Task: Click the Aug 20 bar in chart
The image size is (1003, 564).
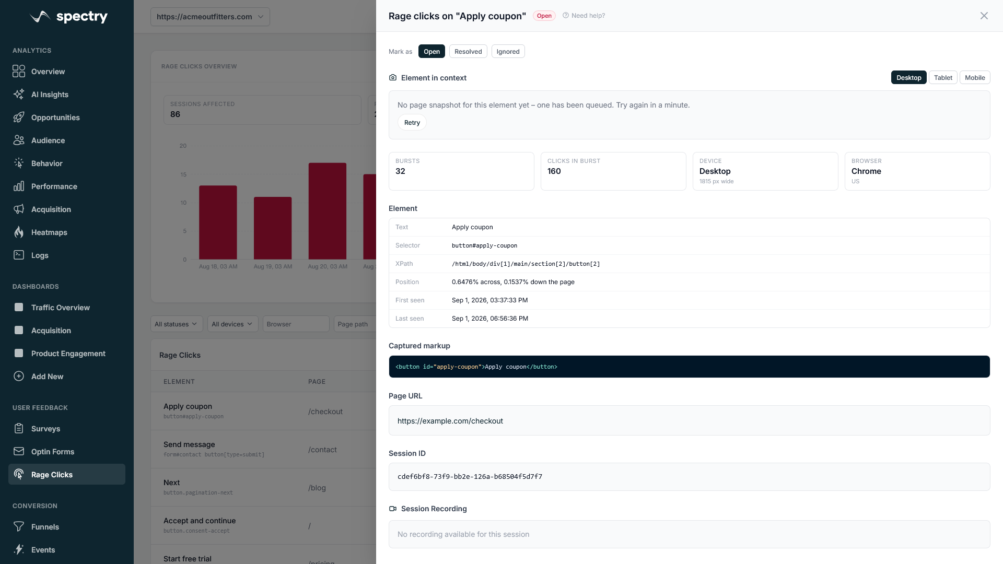Action: coord(328,211)
